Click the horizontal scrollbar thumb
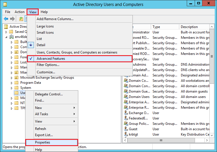This screenshot has height=152, width=217. point(161,140)
